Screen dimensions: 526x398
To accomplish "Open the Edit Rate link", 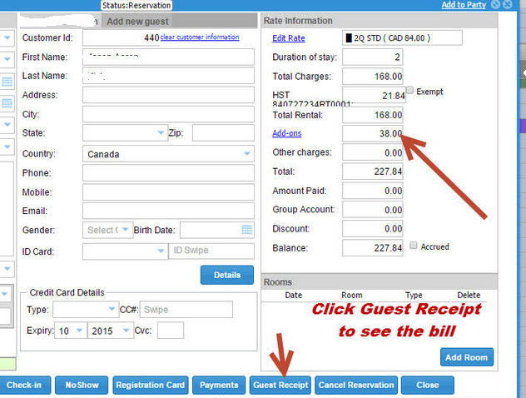I will click(288, 38).
